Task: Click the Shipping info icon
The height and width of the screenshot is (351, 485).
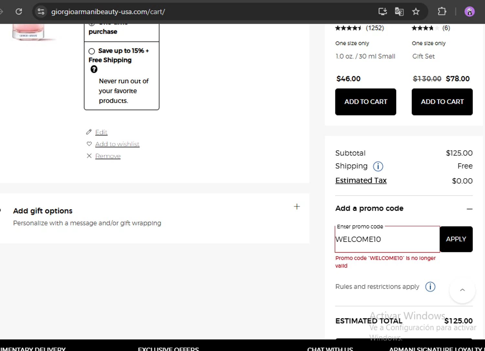Action: coord(378,166)
